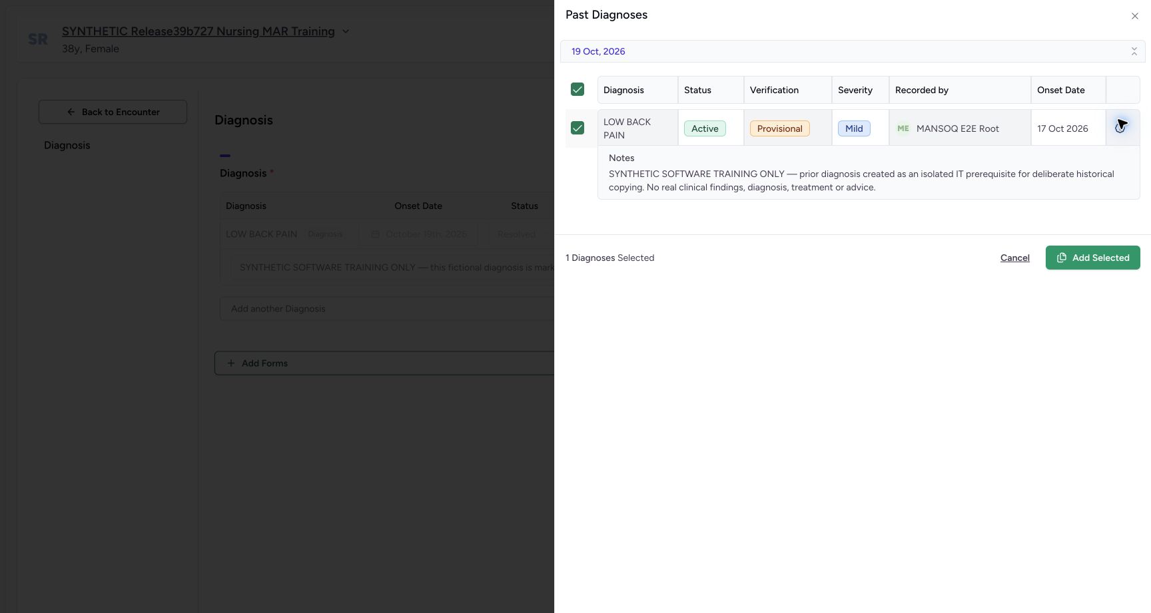The image size is (1151, 613).
Task: Click LOW BACK PAIN in the background diagnosis form
Action: tap(261, 234)
